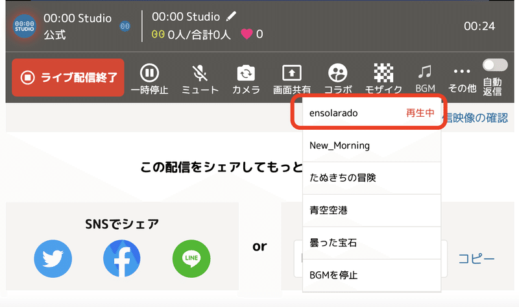Choose BGMを停止 to stop music

pyautogui.click(x=371, y=275)
